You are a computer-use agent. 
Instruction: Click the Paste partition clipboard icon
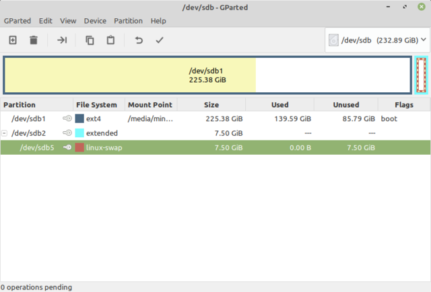tap(110, 40)
